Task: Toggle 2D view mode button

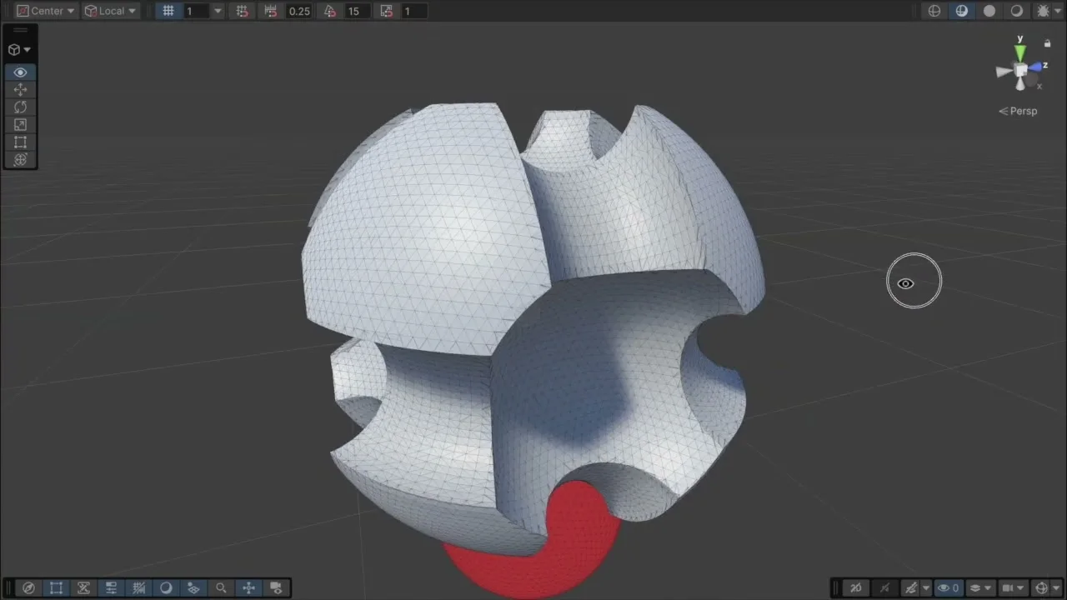Action: [856, 588]
